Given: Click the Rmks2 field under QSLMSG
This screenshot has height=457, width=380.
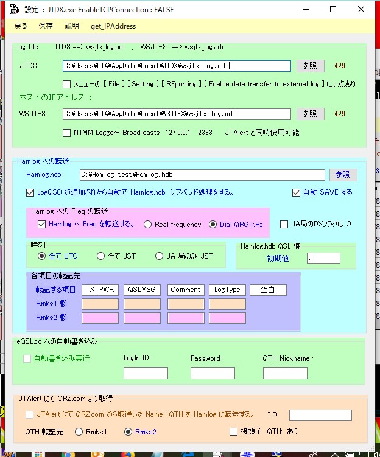Looking at the screenshot, I should [142, 318].
